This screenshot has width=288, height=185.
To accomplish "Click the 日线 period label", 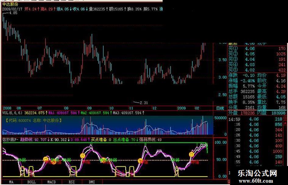I will click(220, 108).
